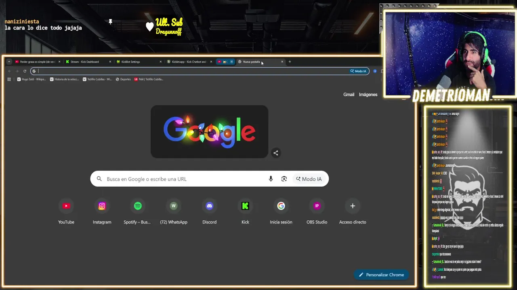Click the pin icon in overlay

coord(110,22)
